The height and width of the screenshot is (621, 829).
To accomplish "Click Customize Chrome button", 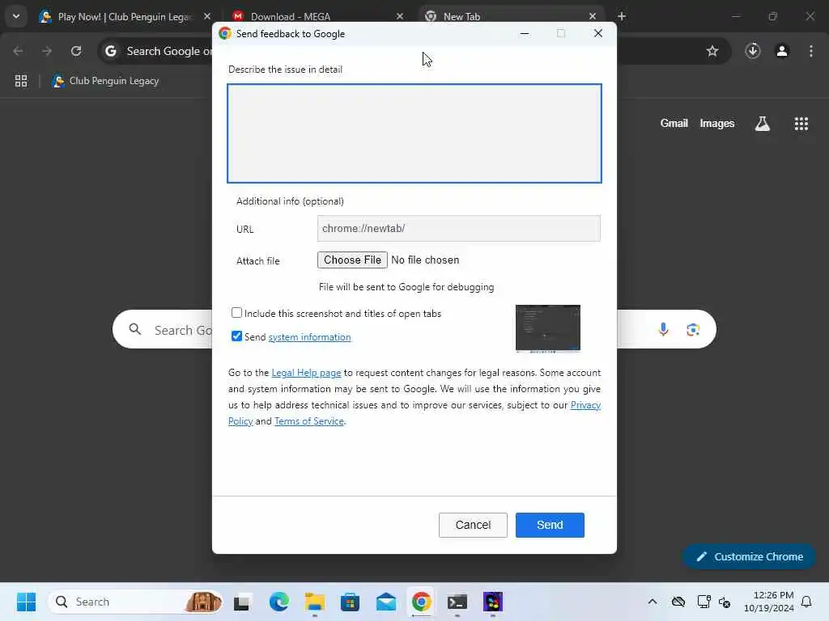I will [749, 556].
